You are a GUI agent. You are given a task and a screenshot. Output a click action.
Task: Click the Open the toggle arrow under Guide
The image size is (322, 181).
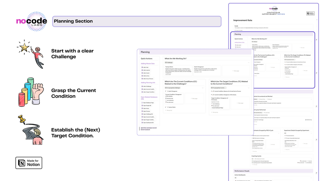pos(235,30)
